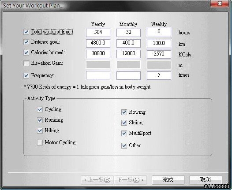
Task: Click the Monthly column header
Action: (x=128, y=24)
